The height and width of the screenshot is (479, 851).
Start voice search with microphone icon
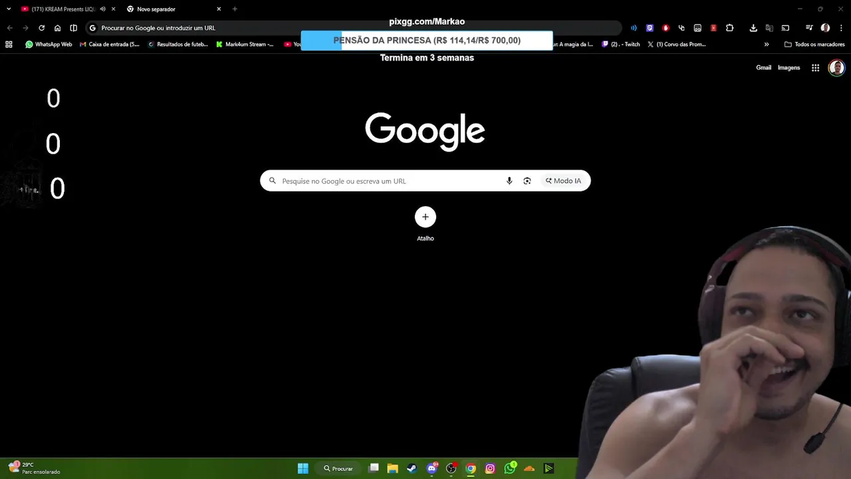pos(509,181)
